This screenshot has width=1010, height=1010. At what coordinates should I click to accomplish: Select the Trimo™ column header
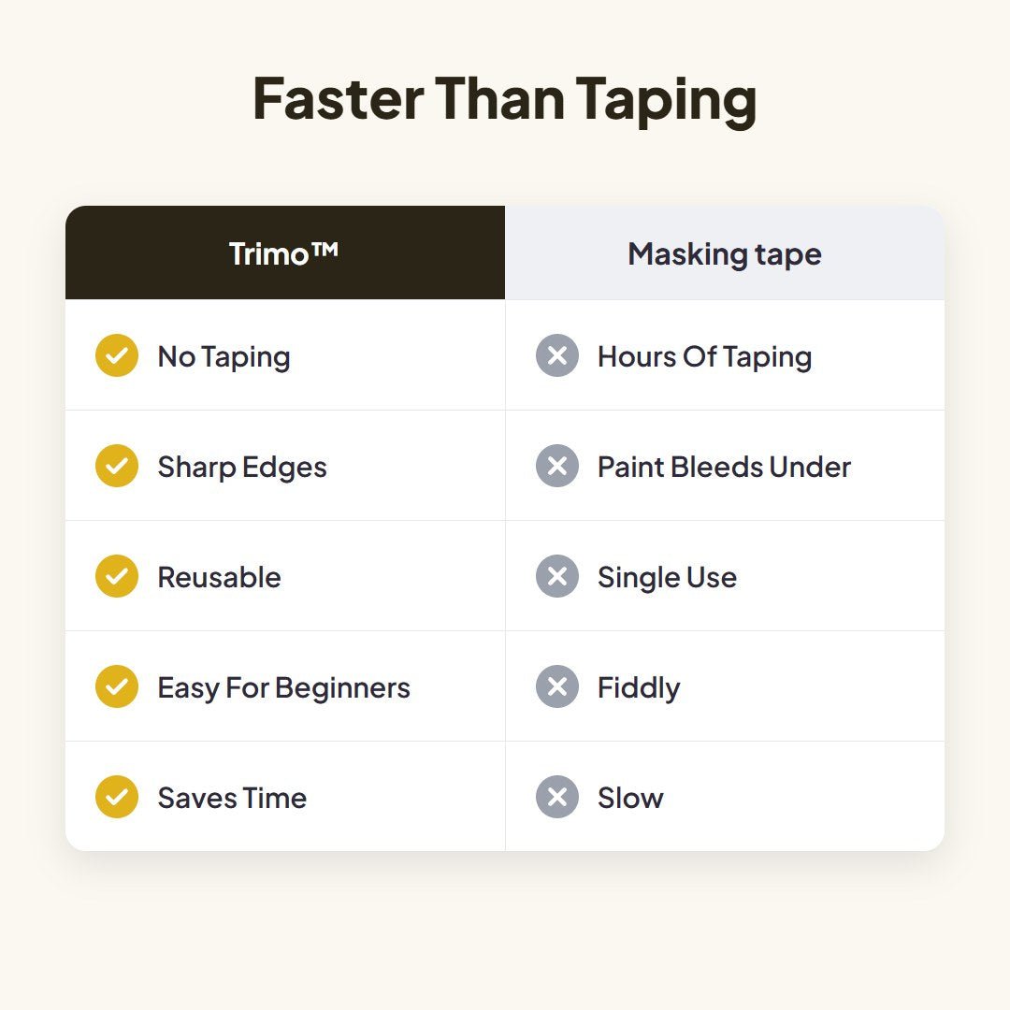click(x=284, y=252)
